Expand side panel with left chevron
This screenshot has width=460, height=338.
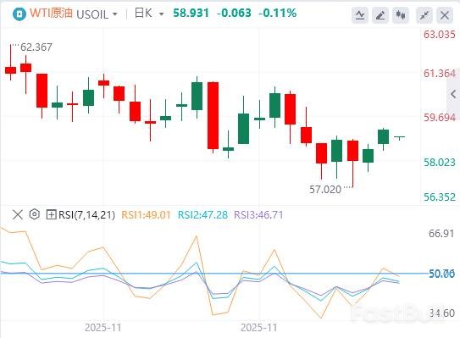453,94
